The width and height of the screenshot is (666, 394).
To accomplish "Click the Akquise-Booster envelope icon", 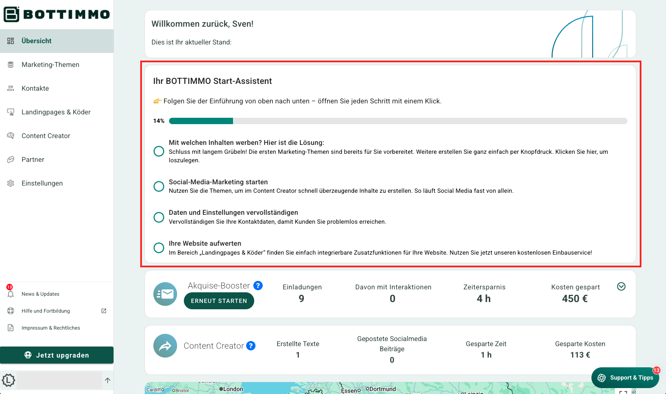I will click(x=165, y=294).
